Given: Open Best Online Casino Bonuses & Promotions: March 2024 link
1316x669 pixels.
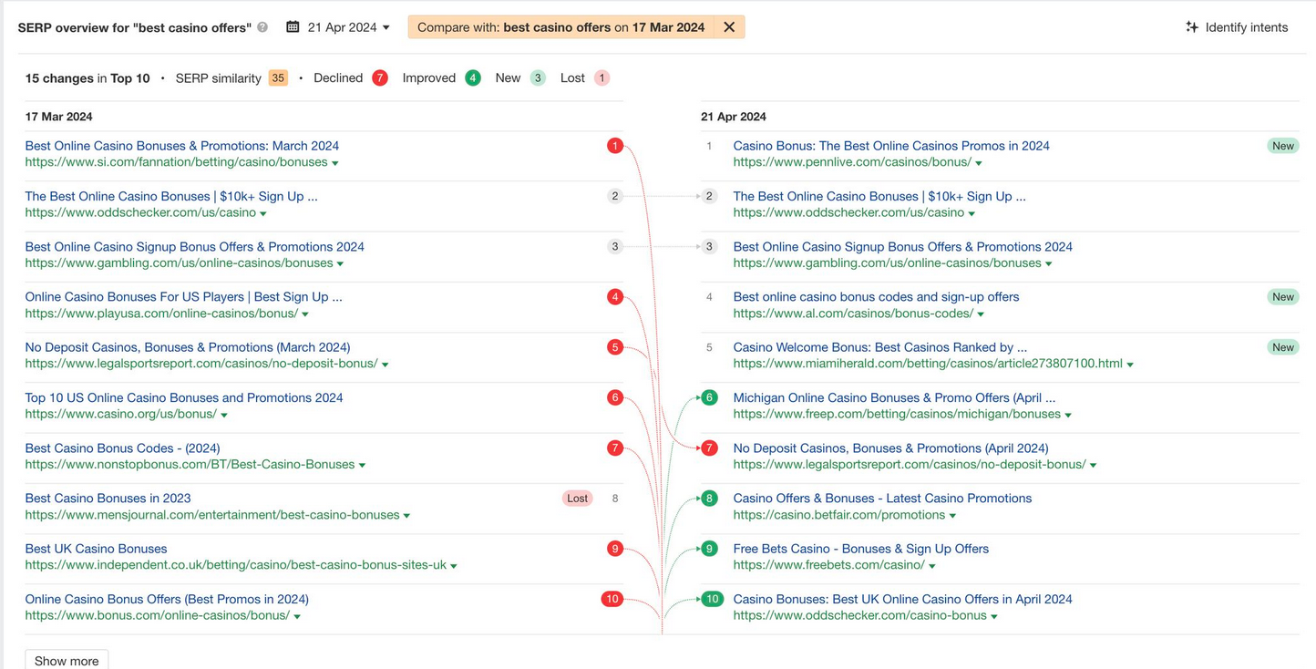Looking at the screenshot, I should [182, 146].
